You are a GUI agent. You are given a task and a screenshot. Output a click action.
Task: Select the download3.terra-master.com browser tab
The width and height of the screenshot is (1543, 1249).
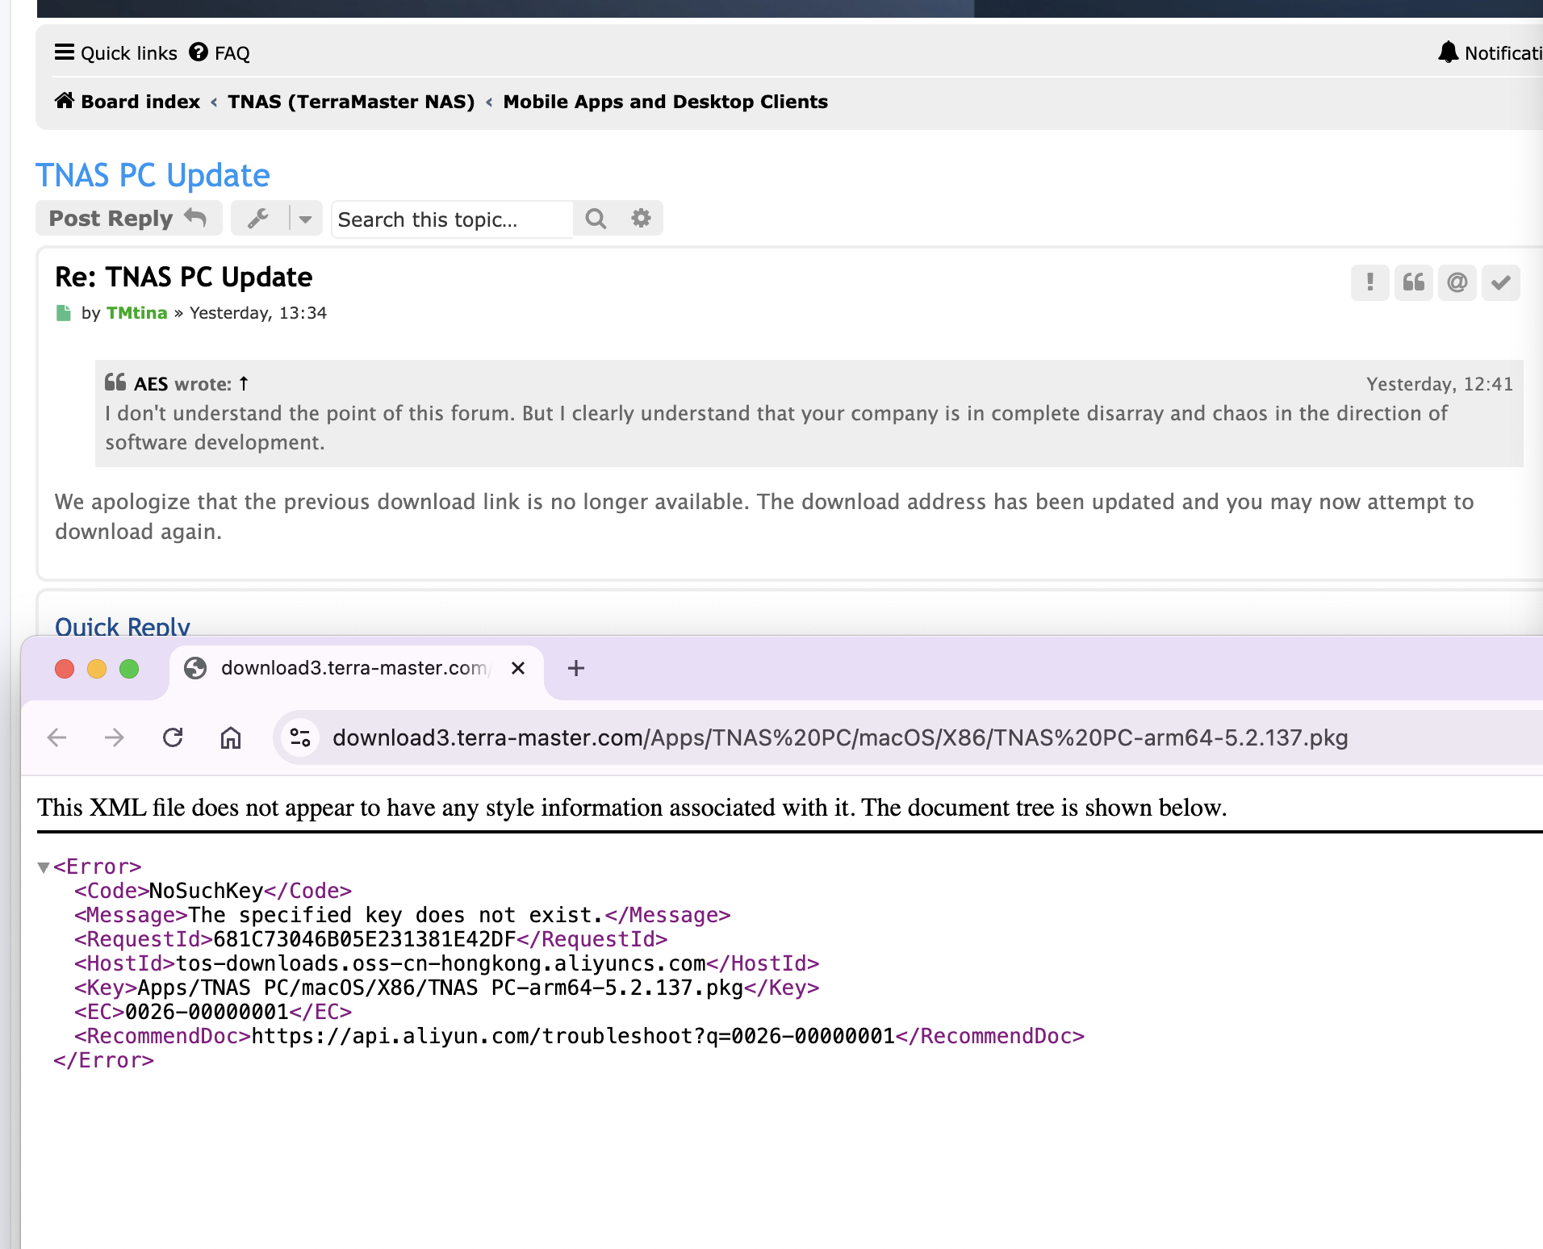(x=355, y=668)
